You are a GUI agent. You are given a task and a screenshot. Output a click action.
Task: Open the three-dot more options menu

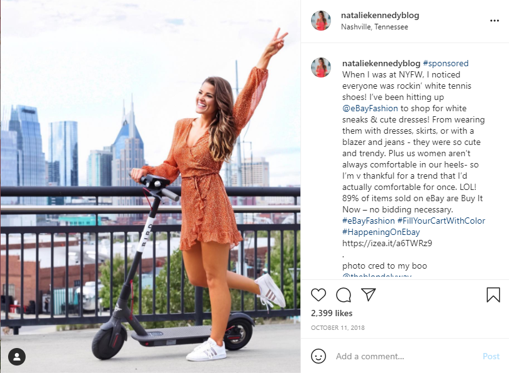click(x=495, y=21)
